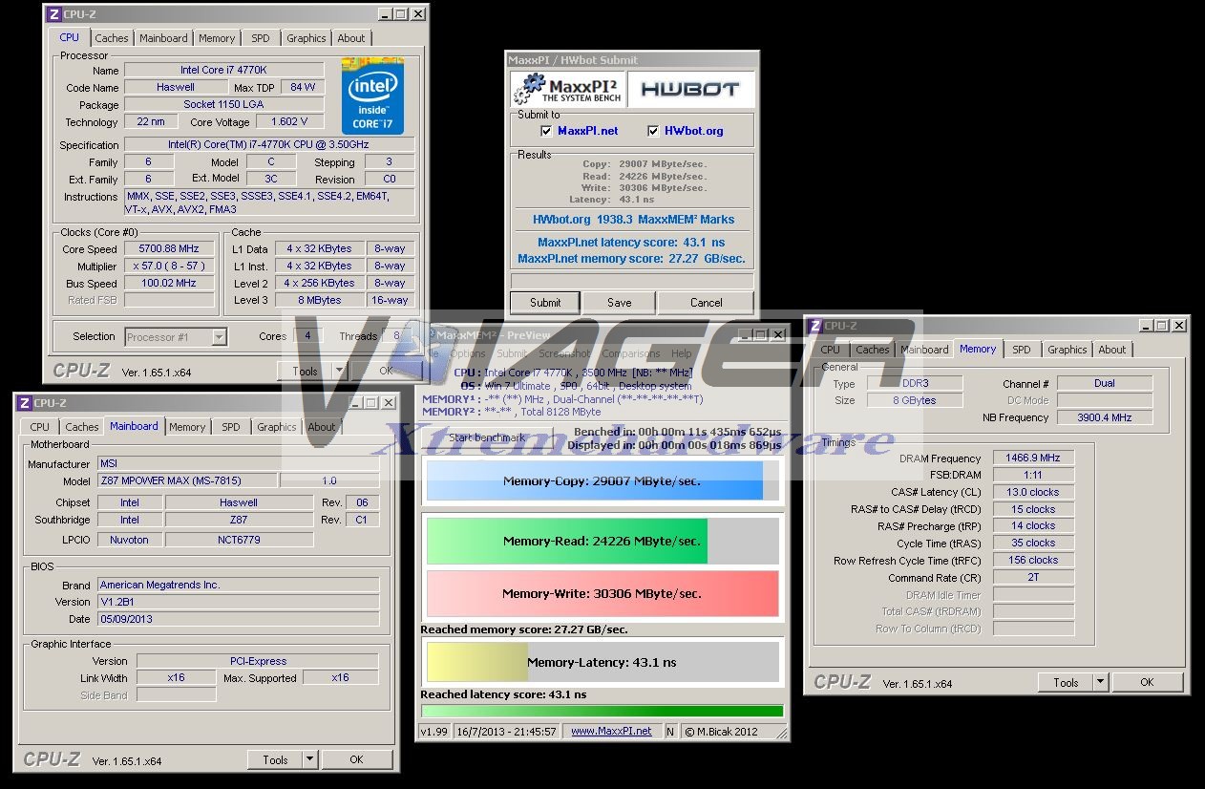Toggle the HWbot.org submit checkbox
The height and width of the screenshot is (789, 1205).
tap(653, 131)
